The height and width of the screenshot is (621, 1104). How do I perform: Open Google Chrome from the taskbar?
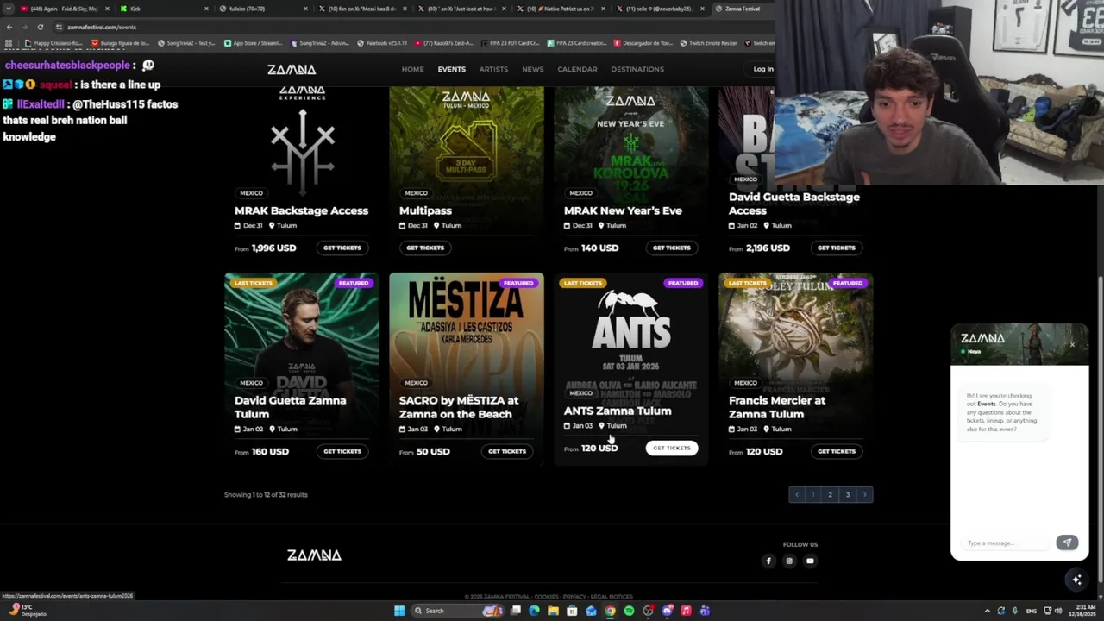(x=610, y=611)
